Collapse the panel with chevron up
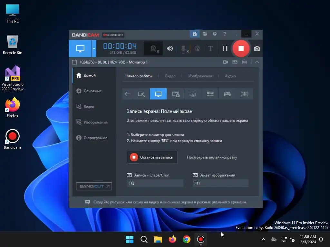The image size is (330, 247). (x=257, y=62)
